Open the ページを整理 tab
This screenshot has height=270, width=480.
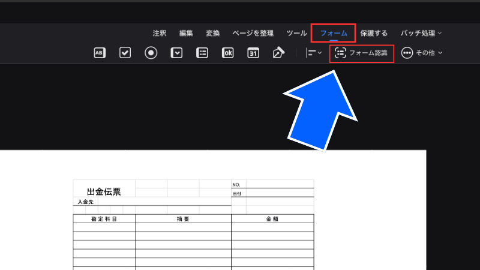point(253,33)
